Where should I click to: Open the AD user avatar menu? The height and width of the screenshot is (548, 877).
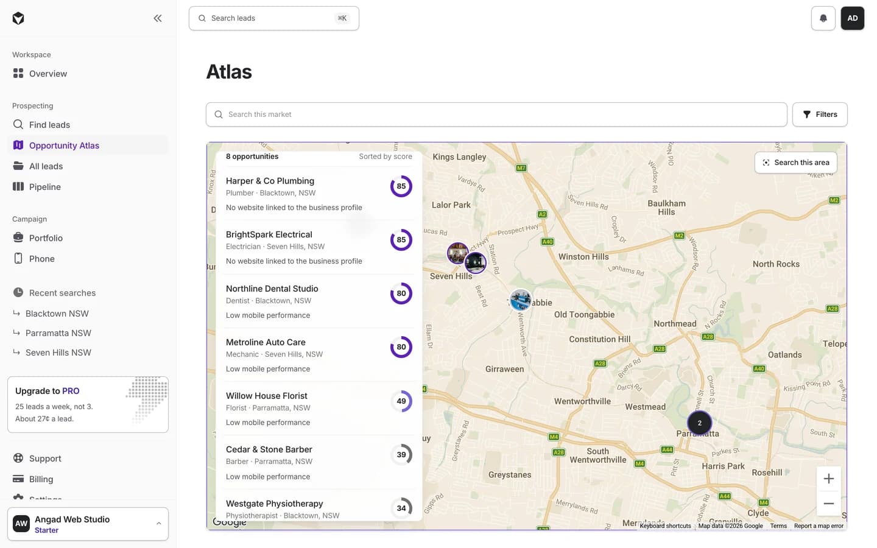852,18
